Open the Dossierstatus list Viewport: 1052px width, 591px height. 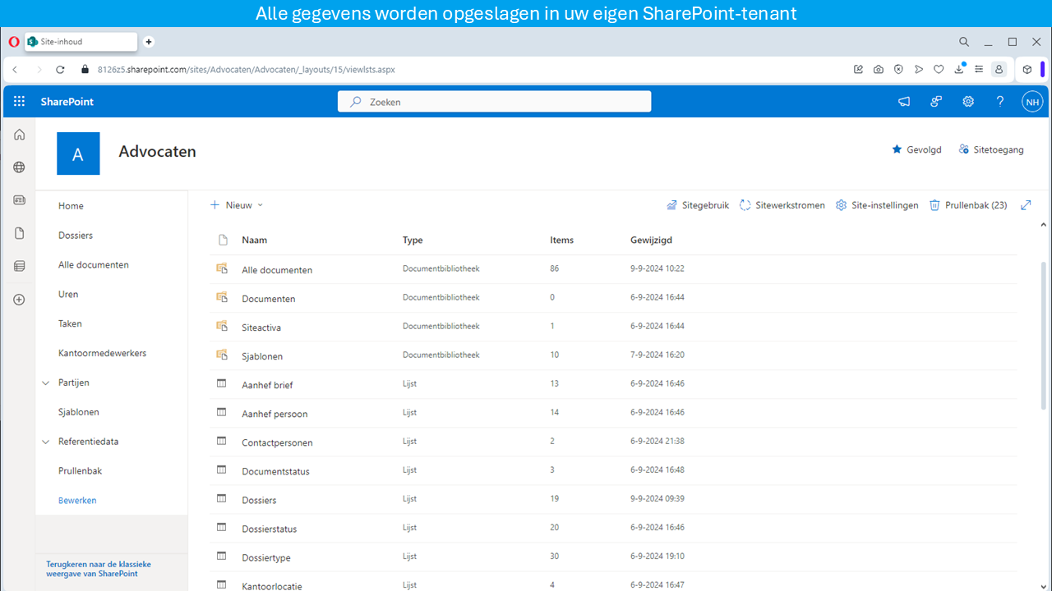(270, 529)
